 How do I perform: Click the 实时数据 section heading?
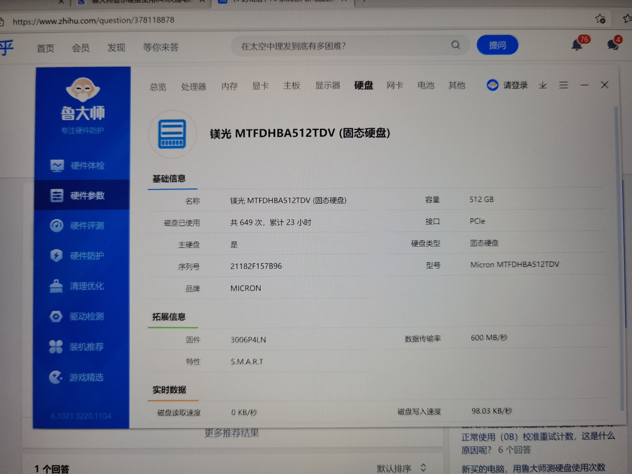coord(169,390)
